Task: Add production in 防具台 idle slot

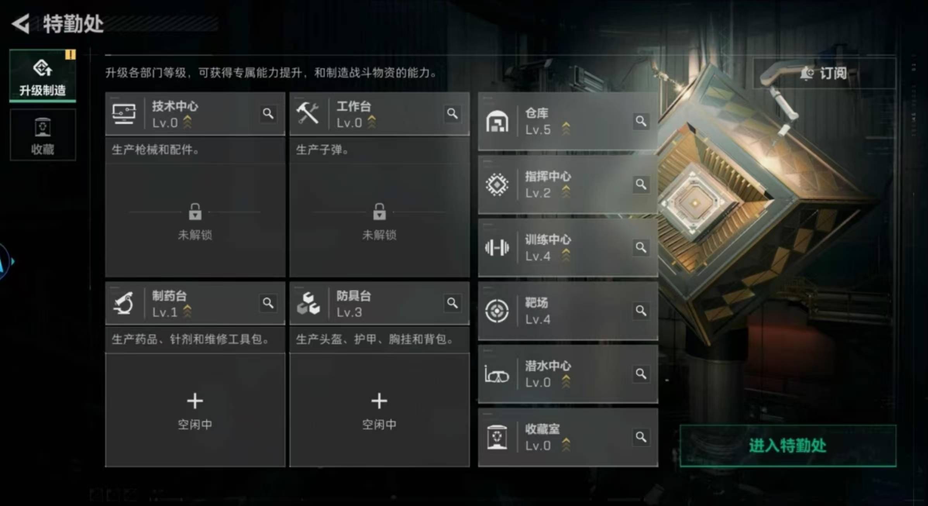Action: click(x=379, y=410)
